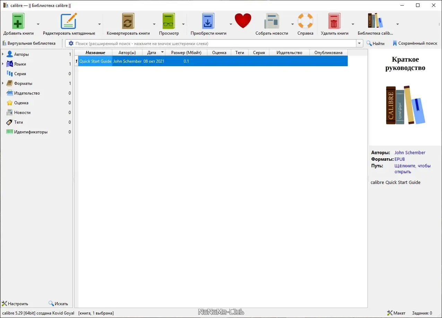Expand the Formats tree node
The width and height of the screenshot is (442, 318).
(x=3, y=83)
